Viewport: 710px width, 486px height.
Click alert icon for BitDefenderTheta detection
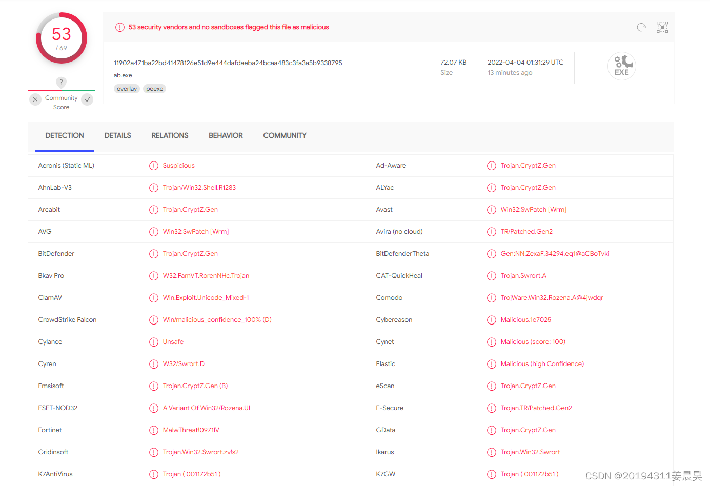492,254
